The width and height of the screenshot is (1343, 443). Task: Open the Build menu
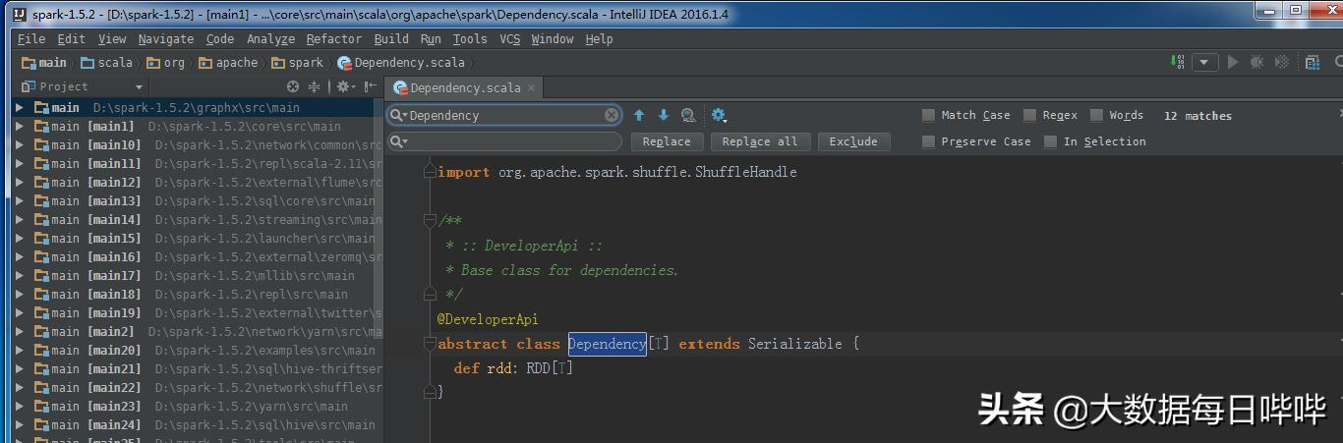pos(391,39)
